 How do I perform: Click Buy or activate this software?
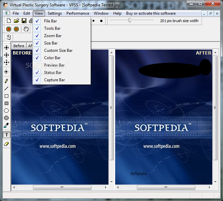pos(151,13)
